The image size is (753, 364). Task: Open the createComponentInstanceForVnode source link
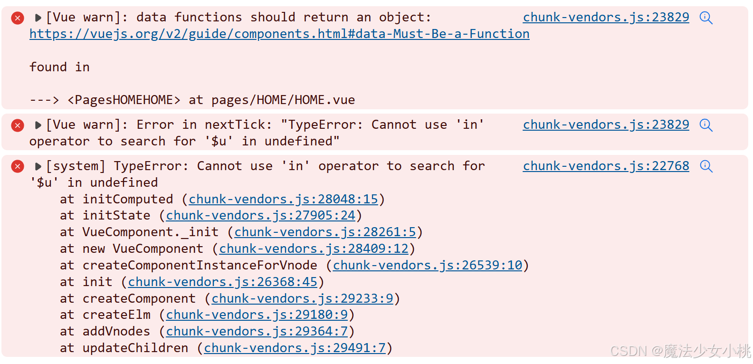coord(428,265)
